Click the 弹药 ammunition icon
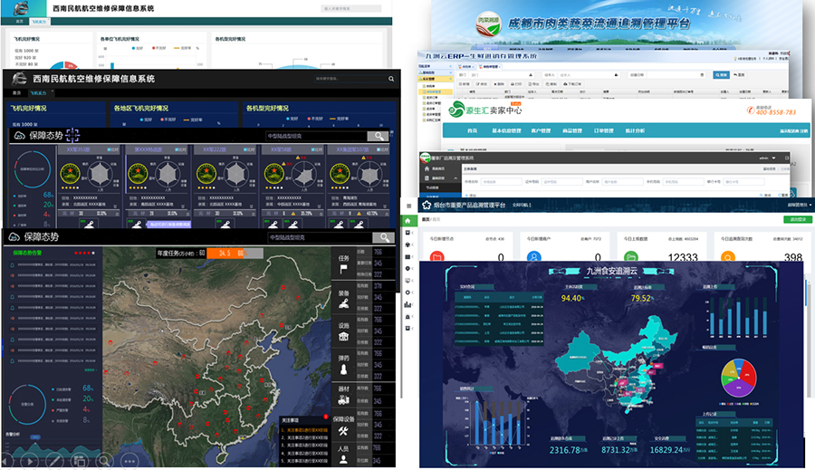The height and width of the screenshot is (470, 815). (x=343, y=369)
